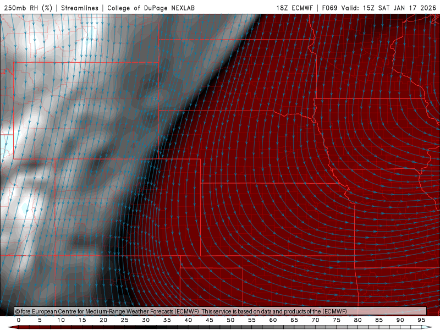This screenshot has height=330, width=440.
Task: Click the '55' value on the color scale
Action: tap(252, 320)
